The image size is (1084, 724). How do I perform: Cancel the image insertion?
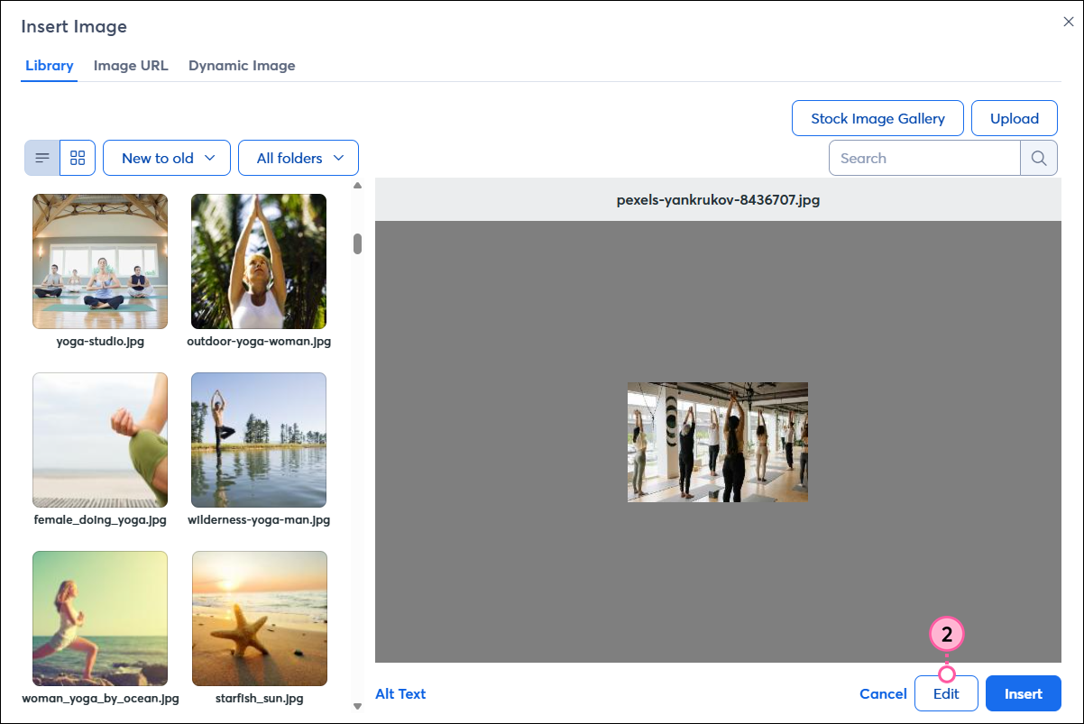pyautogui.click(x=883, y=694)
